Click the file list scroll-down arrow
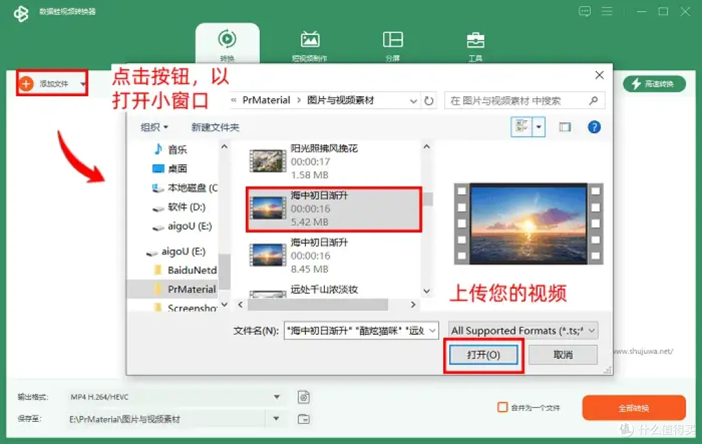The image size is (702, 444). click(426, 291)
